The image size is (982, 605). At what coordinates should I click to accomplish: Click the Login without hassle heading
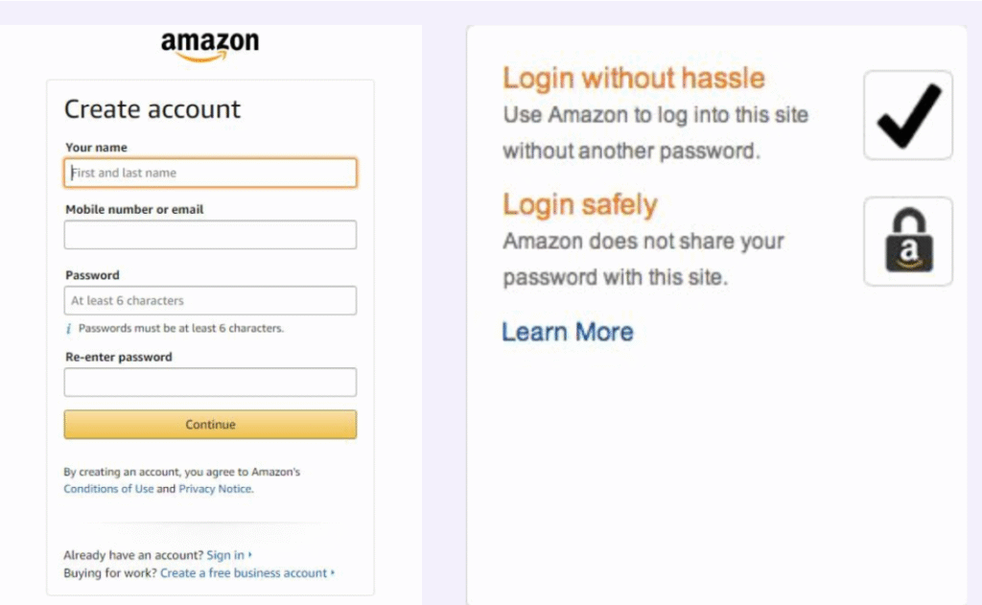click(x=634, y=78)
